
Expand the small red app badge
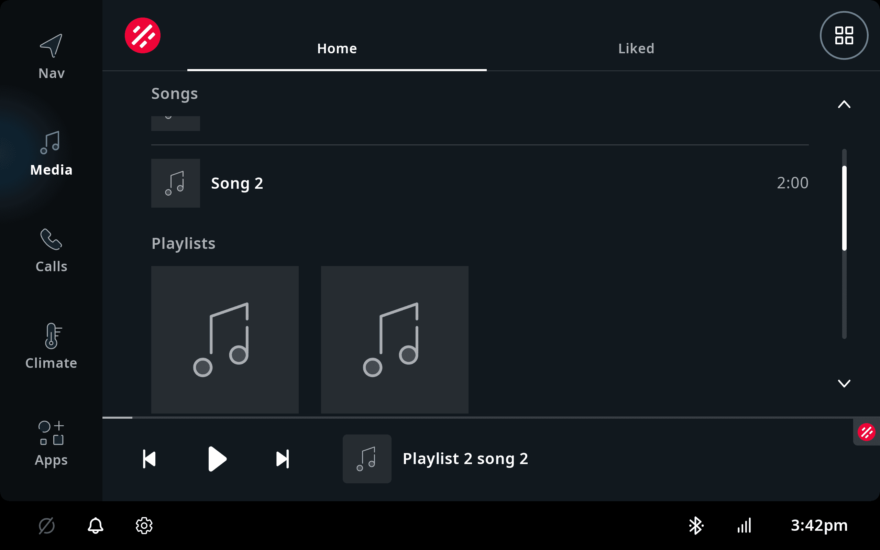click(866, 432)
